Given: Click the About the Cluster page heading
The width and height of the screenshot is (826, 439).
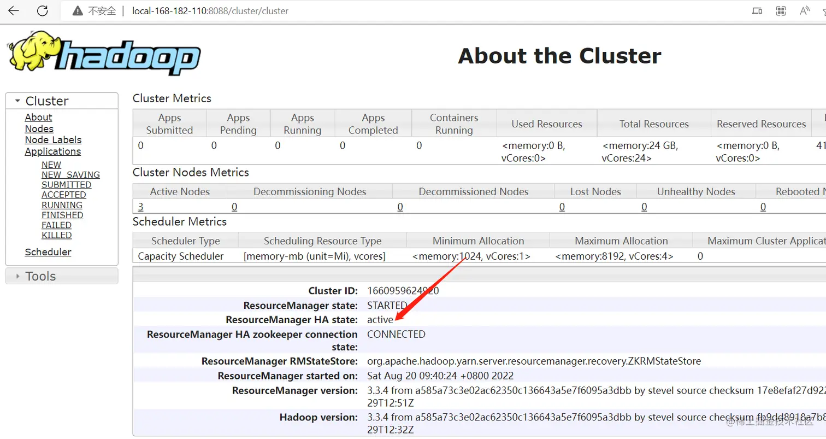Looking at the screenshot, I should [559, 56].
